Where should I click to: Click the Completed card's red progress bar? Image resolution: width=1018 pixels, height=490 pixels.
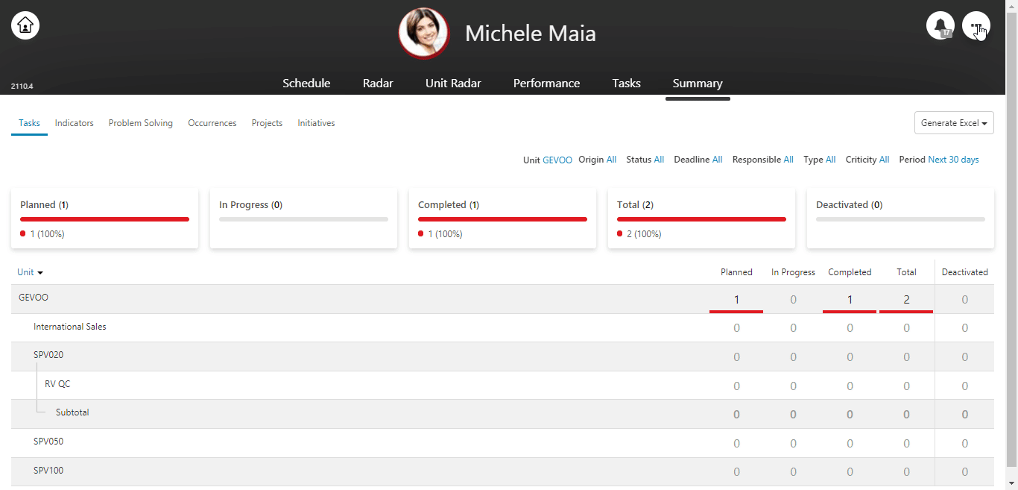pos(502,219)
